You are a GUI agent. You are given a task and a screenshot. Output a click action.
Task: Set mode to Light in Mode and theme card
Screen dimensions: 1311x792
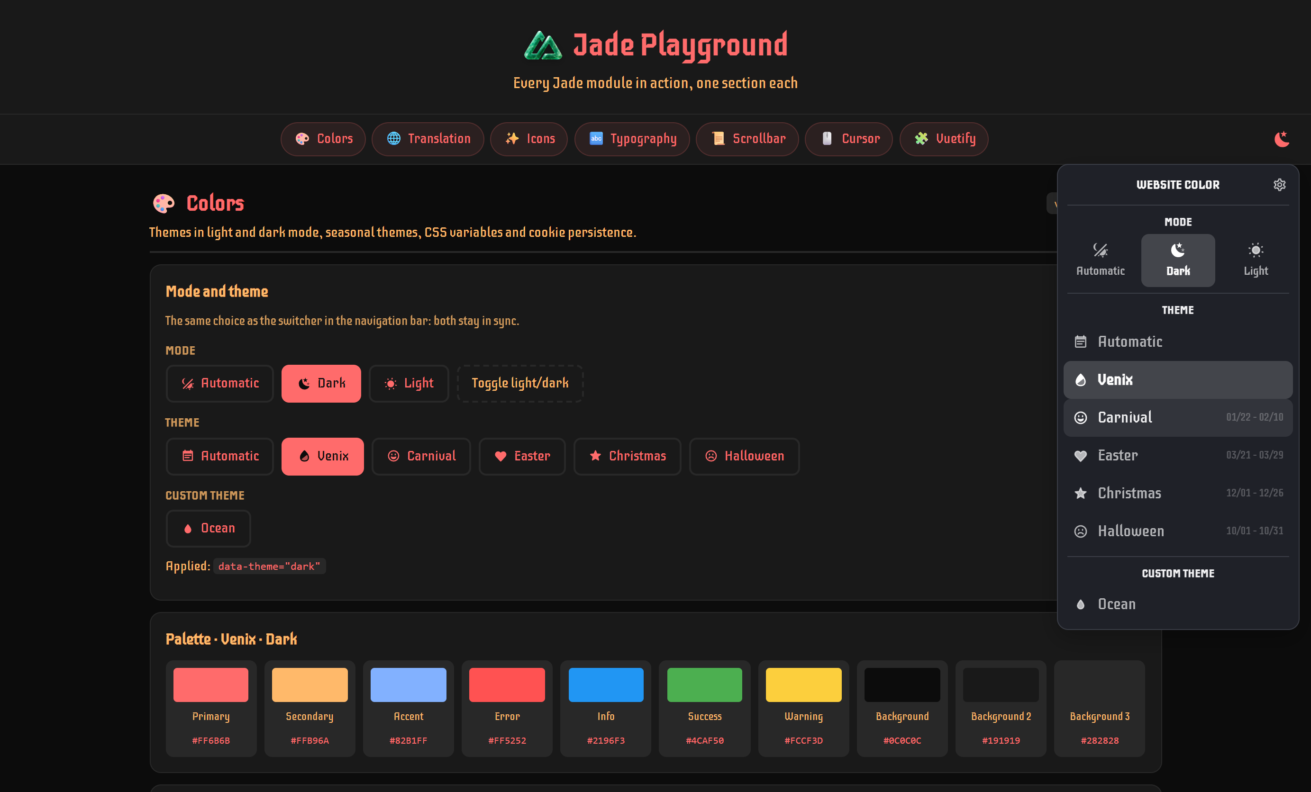(x=409, y=384)
